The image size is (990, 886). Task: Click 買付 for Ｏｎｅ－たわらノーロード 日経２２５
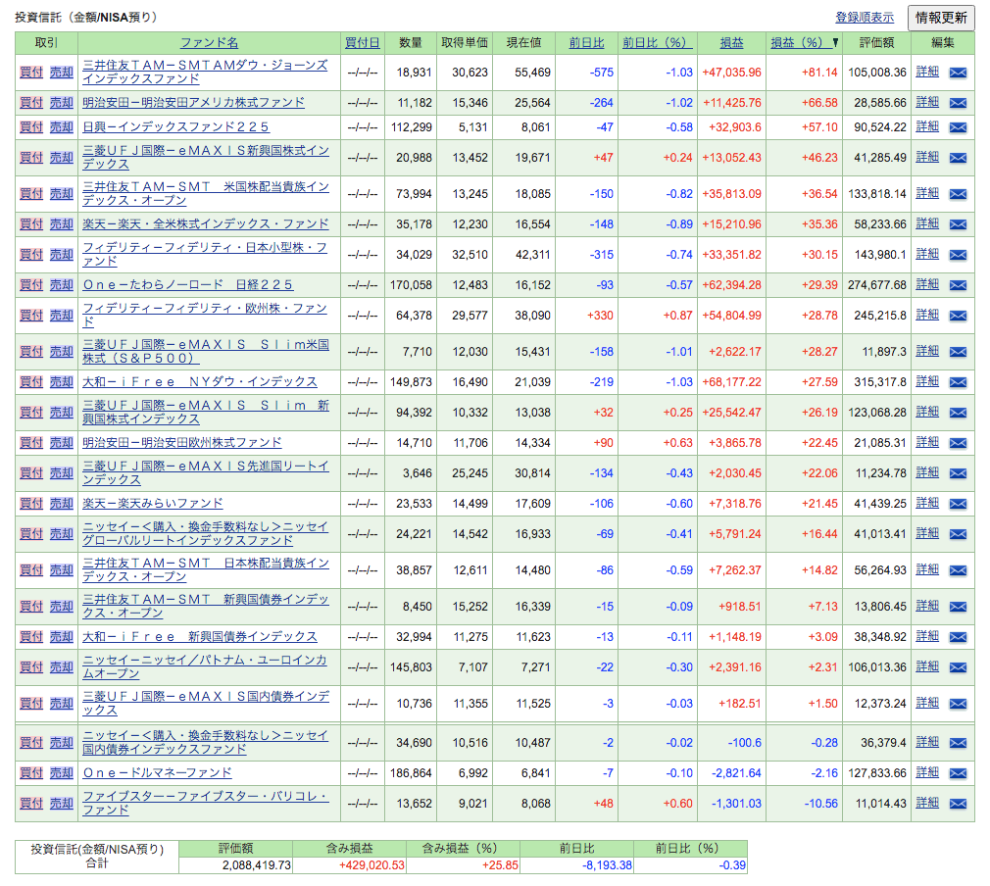coord(31,285)
